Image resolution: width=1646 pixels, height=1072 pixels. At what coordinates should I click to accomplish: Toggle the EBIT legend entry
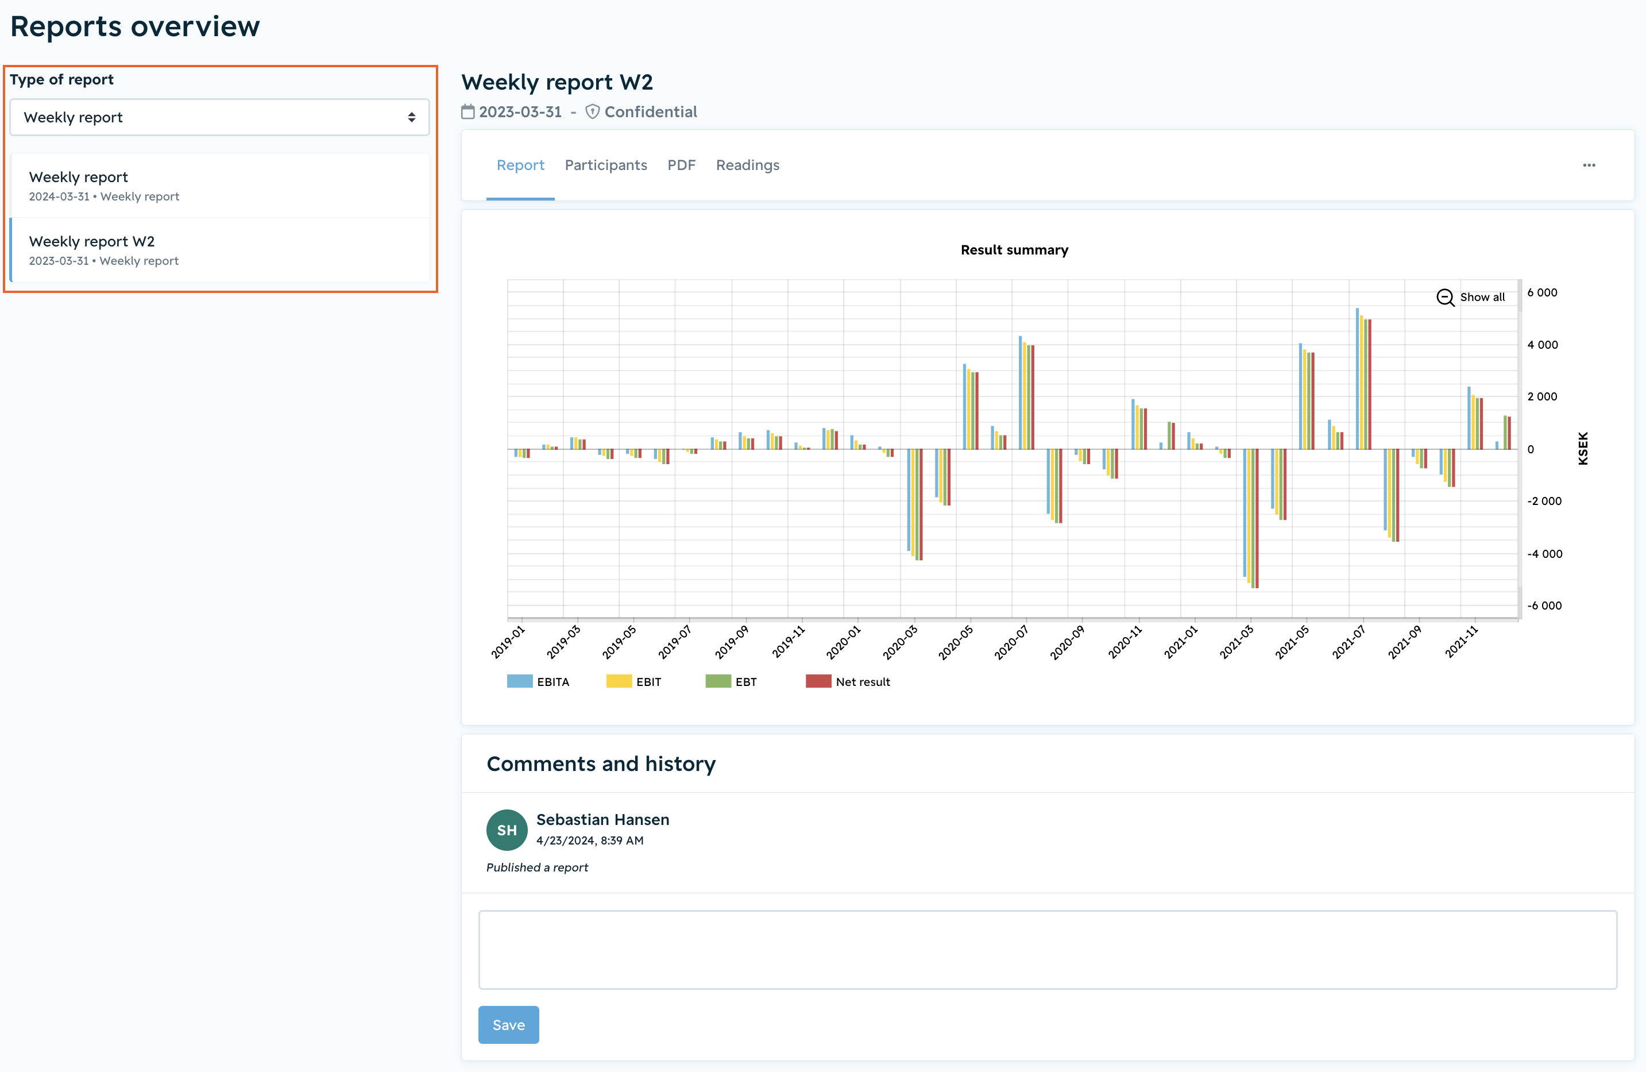[x=633, y=681]
